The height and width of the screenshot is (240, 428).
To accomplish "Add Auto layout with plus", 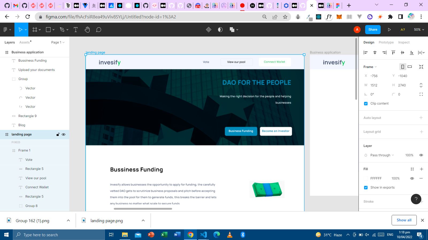I will [421, 118].
